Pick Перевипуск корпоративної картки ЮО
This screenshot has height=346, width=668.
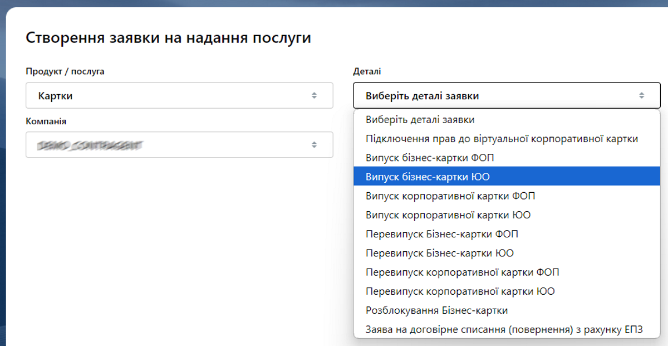(x=507, y=291)
